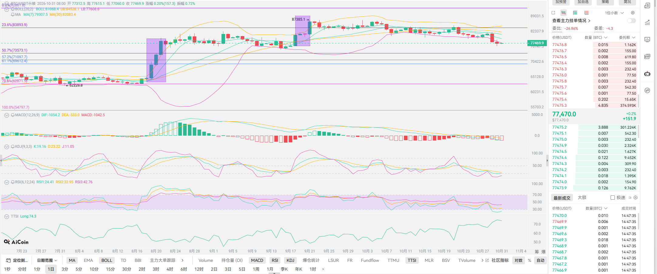Image resolution: width=657 pixels, height=274 pixels.
Task: Toggle the MACD sub-indicator chip
Action: 257,260
